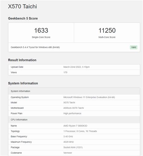143x156 pixels.
Task: Select the Socket AM4 (1331) value
Action: [x=73, y=148]
